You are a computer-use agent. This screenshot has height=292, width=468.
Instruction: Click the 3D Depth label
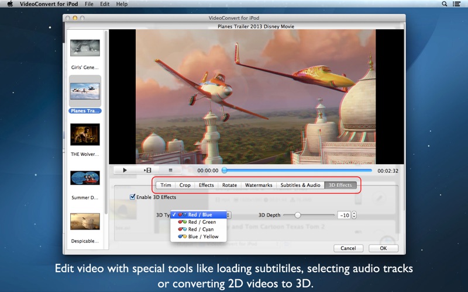(269, 215)
